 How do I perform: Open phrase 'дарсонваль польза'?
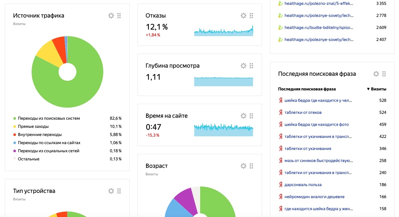coord(303,185)
